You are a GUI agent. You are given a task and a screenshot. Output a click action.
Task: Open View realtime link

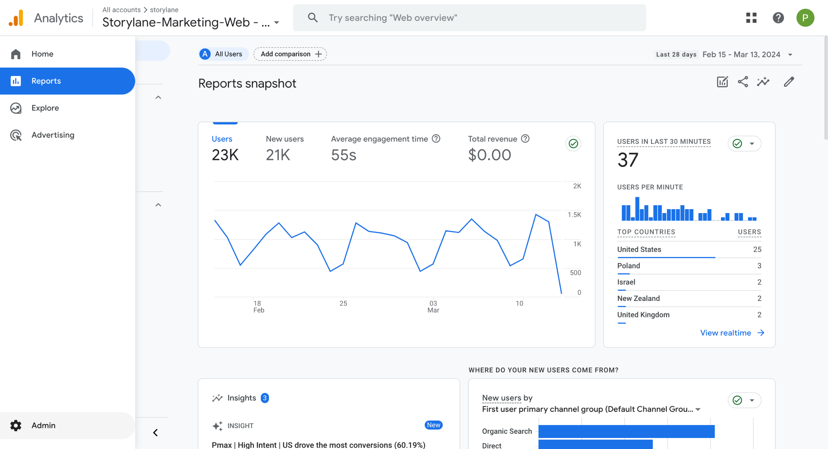[x=732, y=333]
